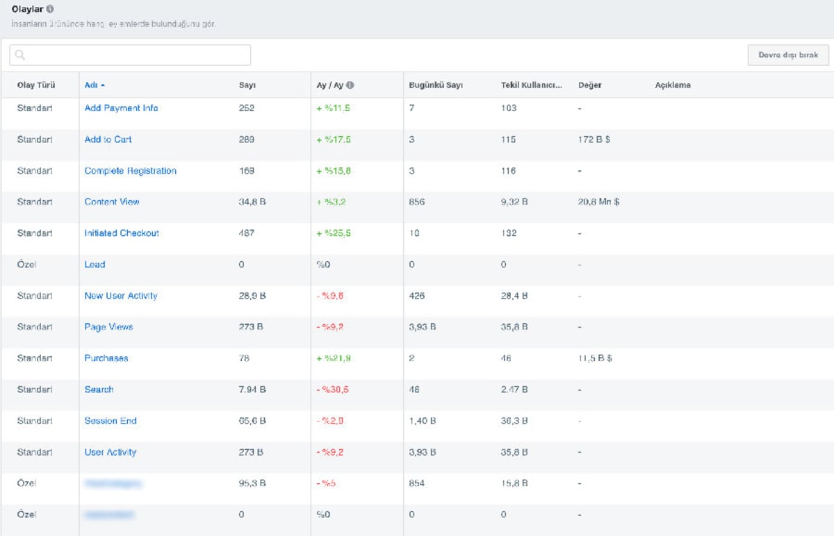Screen dimensions: 834x536
Task: Click the 15,8 B unique users cell
Action: click(x=514, y=483)
